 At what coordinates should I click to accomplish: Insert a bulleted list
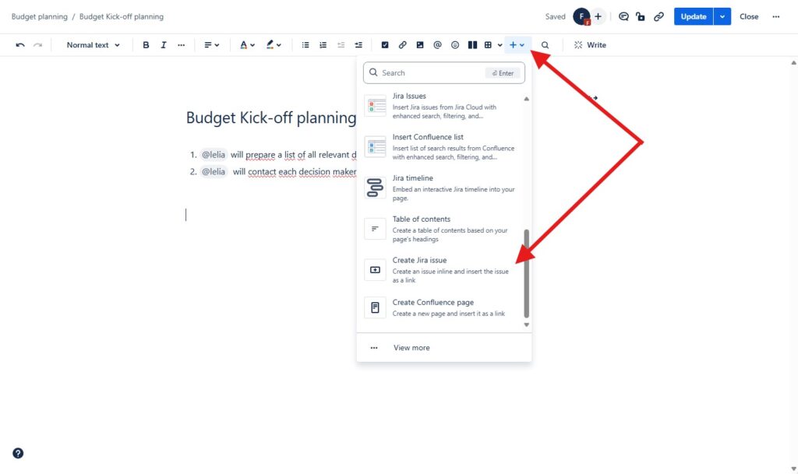(x=305, y=44)
